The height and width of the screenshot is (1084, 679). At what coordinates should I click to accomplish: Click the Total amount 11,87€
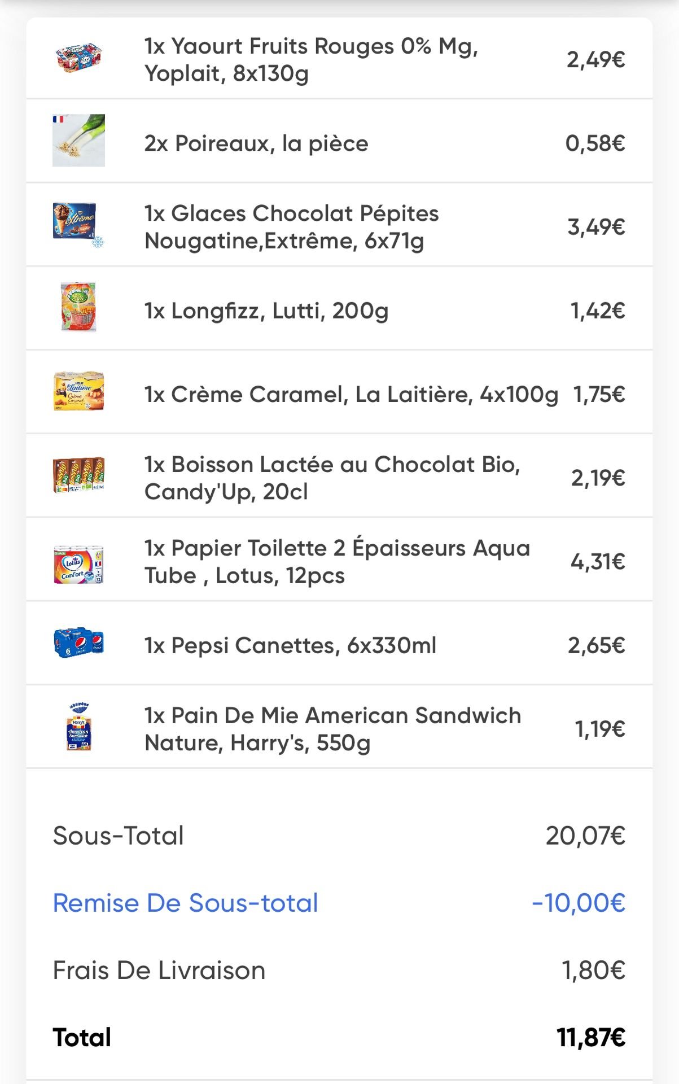(592, 1037)
